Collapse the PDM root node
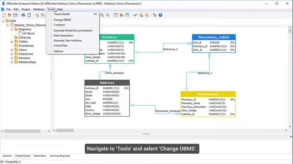Image resolution: width=293 pixels, height=164 pixels. tap(3, 21)
